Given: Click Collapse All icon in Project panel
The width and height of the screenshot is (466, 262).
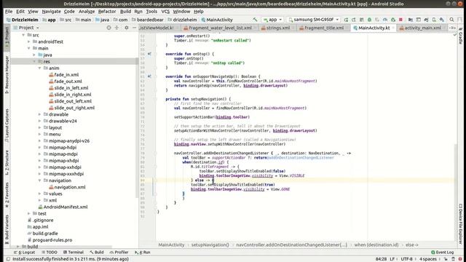Looking at the screenshot, I should [116, 28].
